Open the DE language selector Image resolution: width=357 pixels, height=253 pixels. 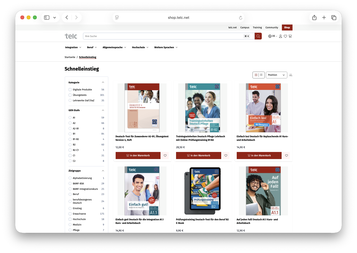point(273,36)
